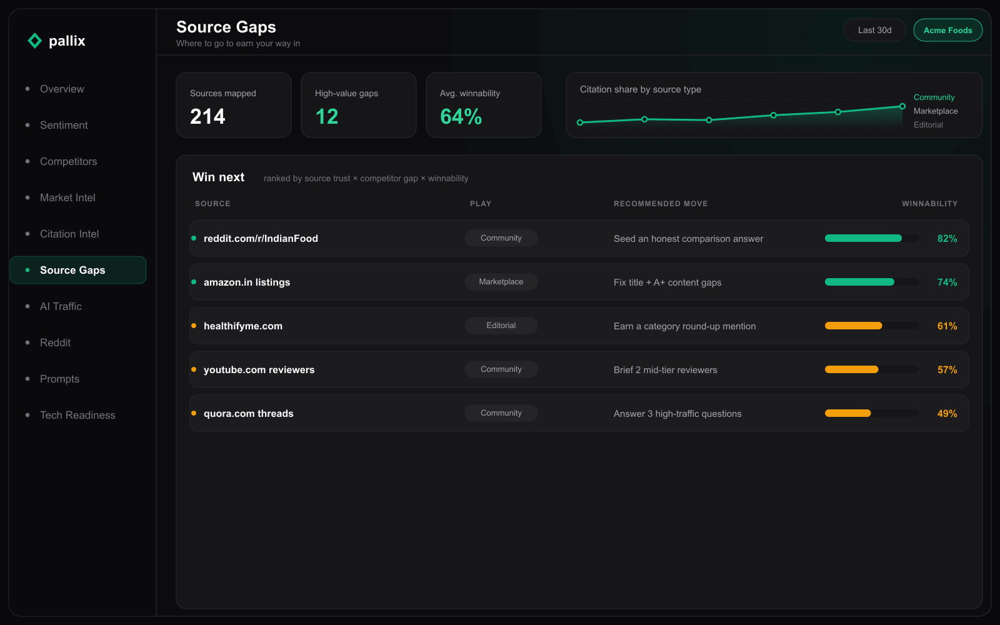This screenshot has width=1000, height=625.
Task: Click the 82% winnability progress bar
Action: click(x=871, y=238)
